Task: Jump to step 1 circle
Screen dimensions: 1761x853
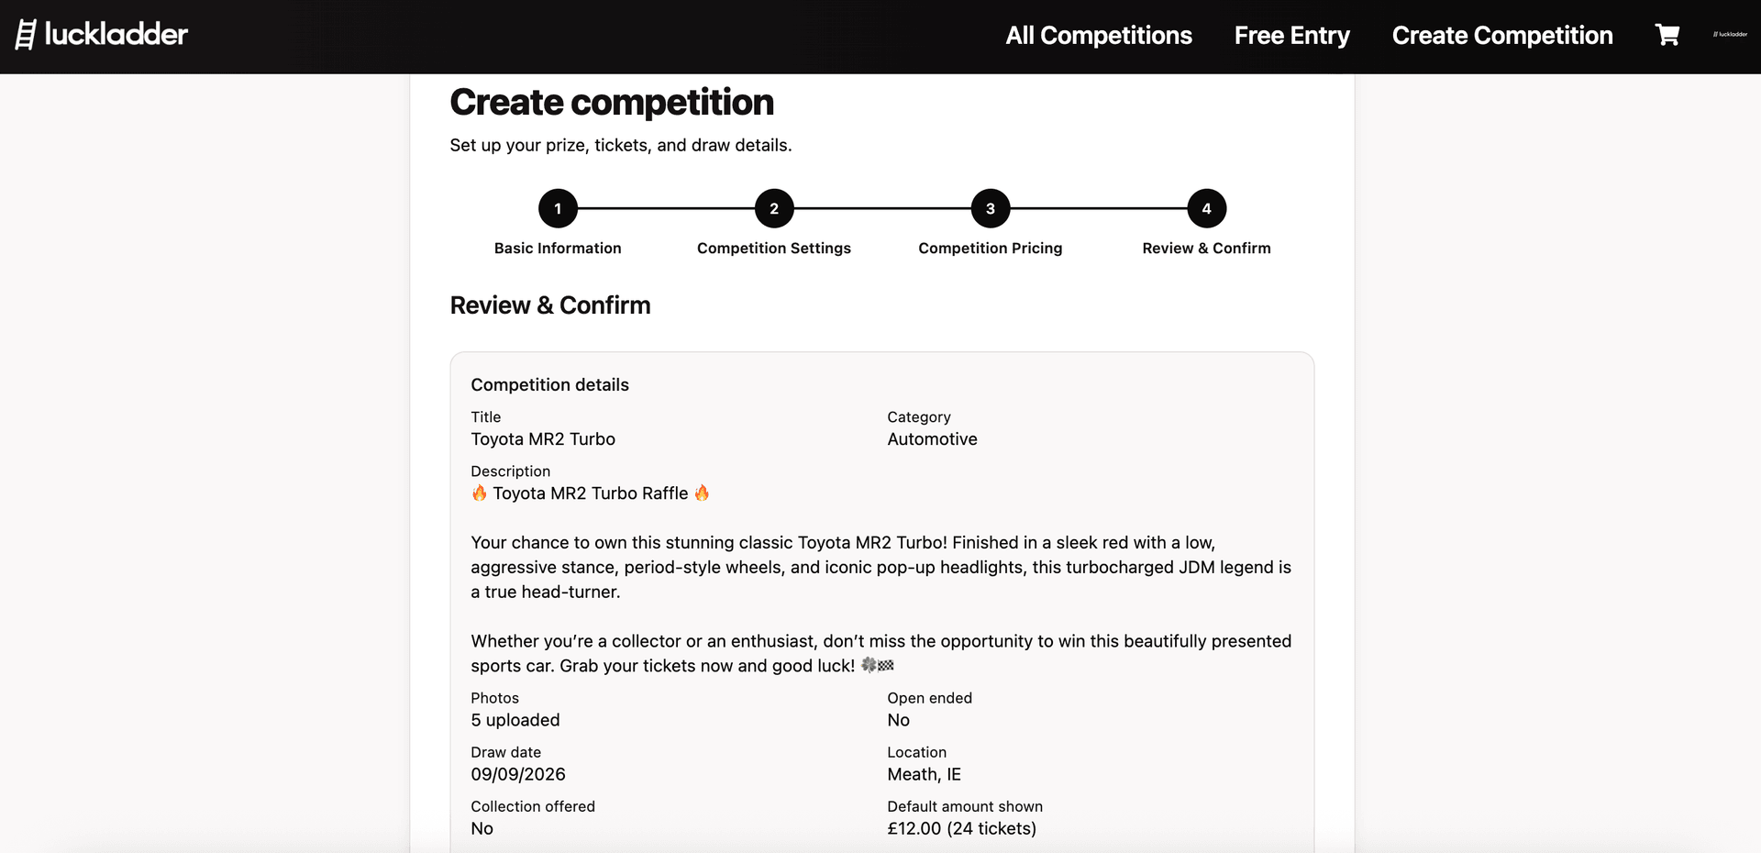Action: (558, 208)
